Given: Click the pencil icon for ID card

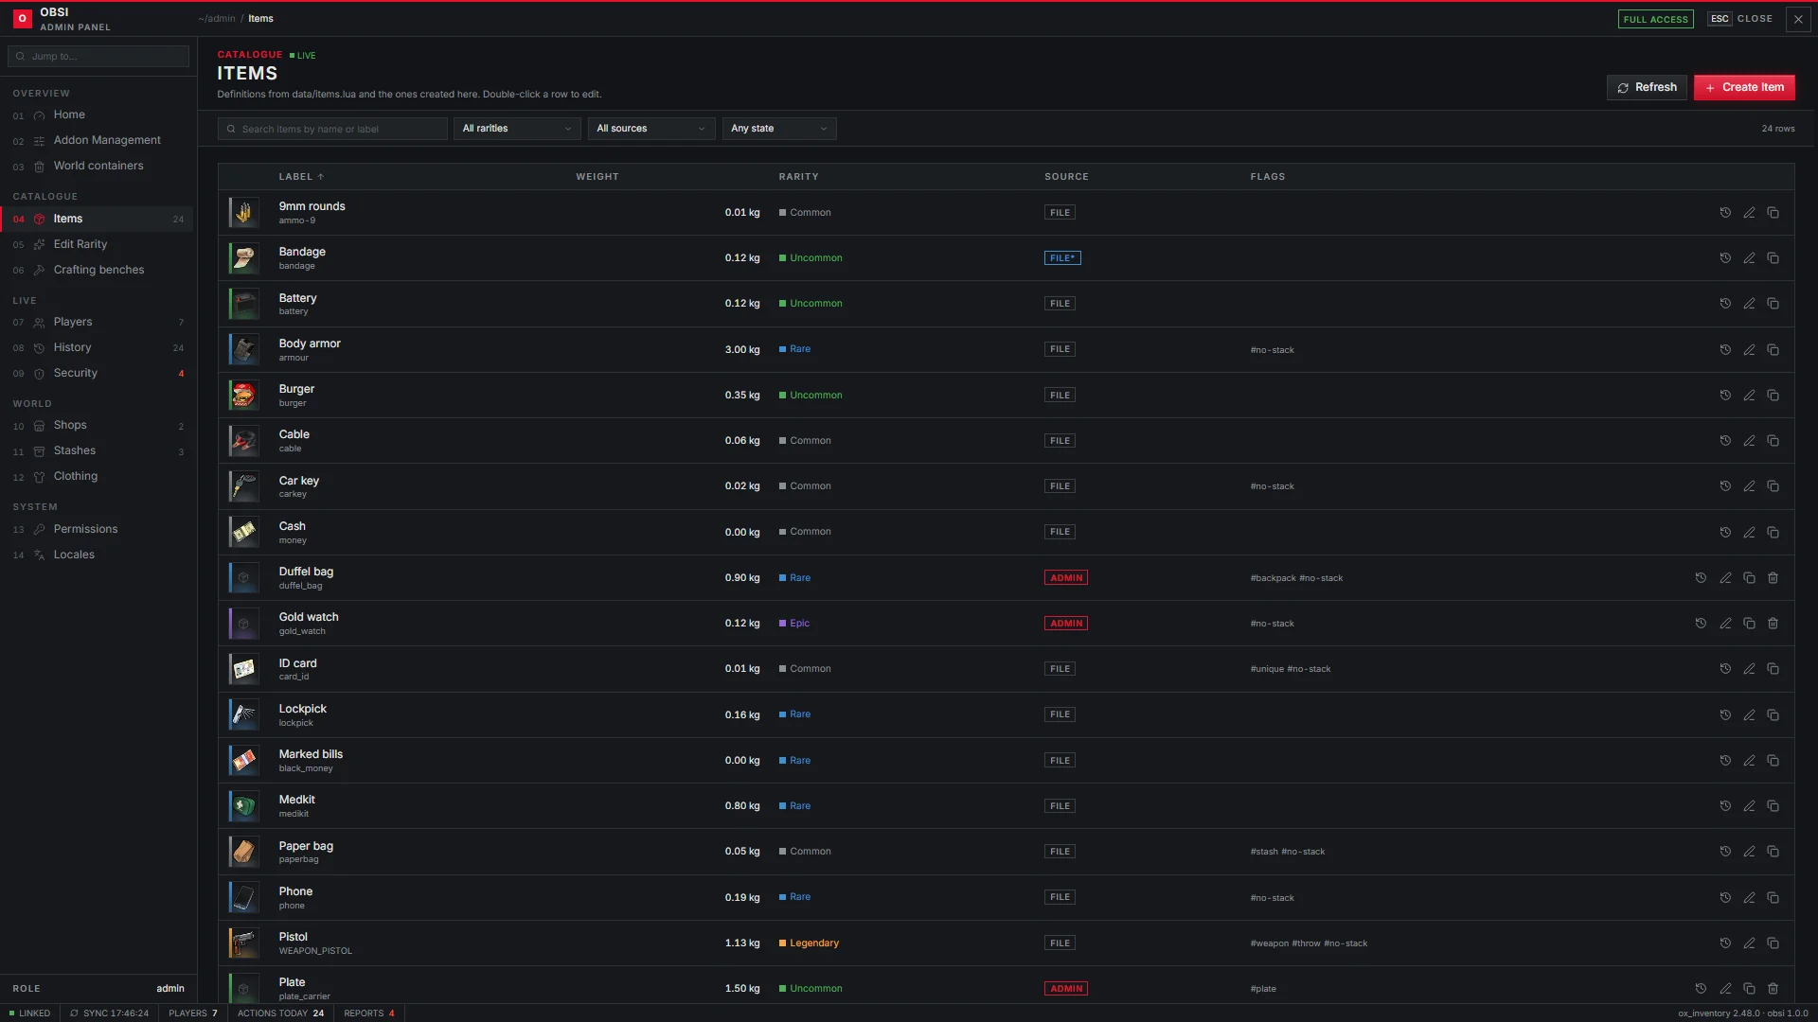Looking at the screenshot, I should 1749,669.
